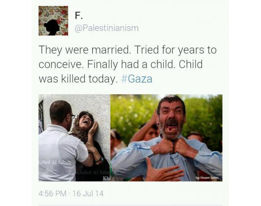Open the right photo of the man in blue shirt

point(166,137)
